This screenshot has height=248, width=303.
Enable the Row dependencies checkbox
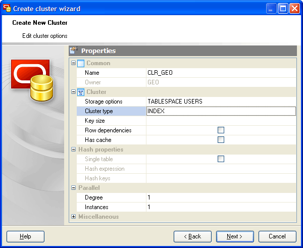tap(221, 130)
